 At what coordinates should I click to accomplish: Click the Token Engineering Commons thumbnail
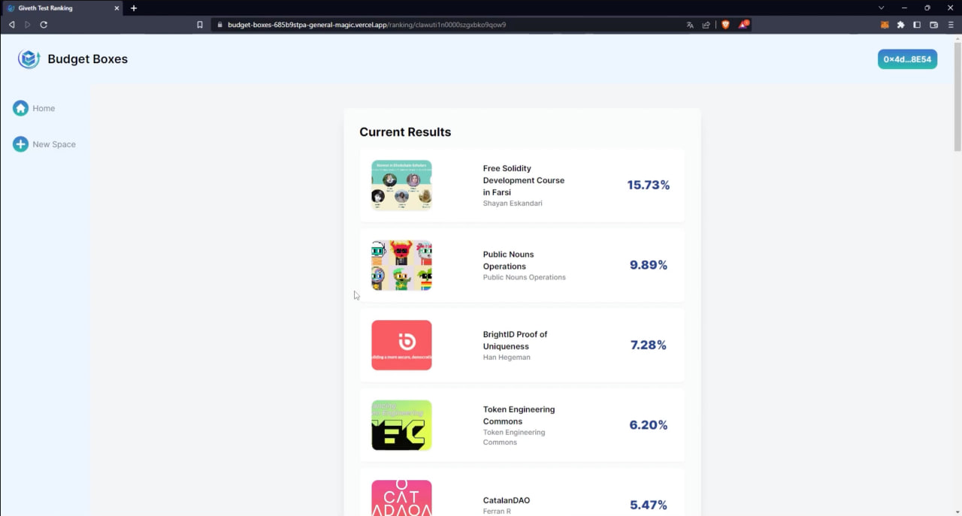[401, 425]
